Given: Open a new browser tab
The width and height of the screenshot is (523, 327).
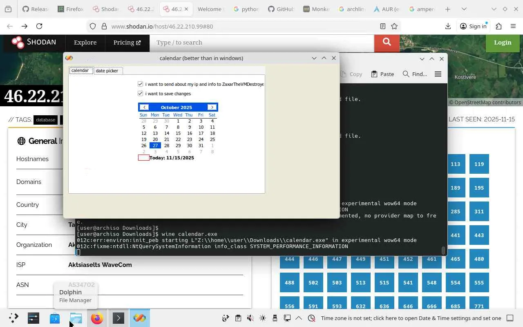Looking at the screenshot, I should (448, 9).
